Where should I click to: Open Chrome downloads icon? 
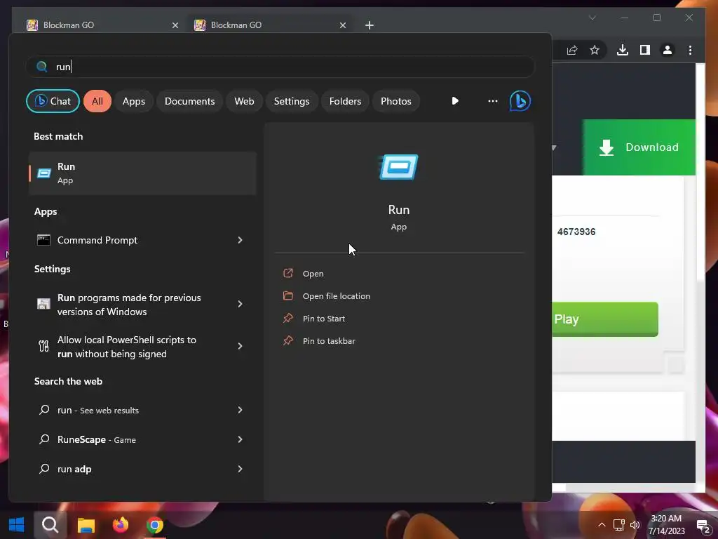tap(623, 50)
